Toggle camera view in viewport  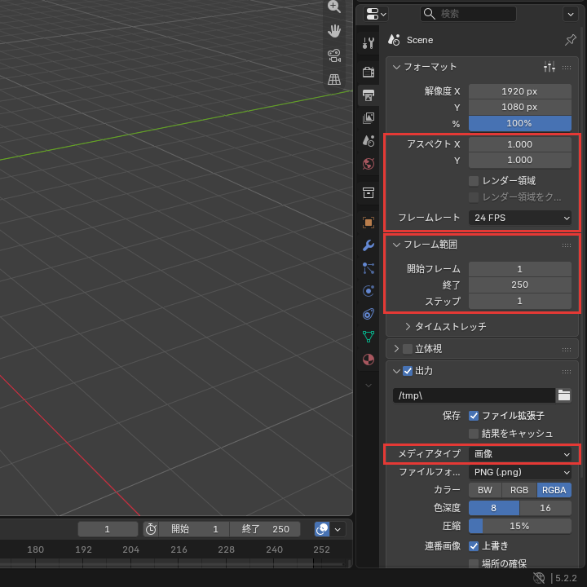[x=334, y=55]
